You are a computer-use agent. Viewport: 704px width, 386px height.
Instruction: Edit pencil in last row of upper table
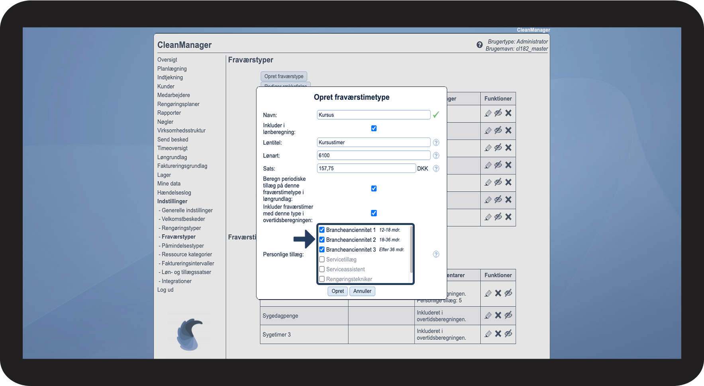pyautogui.click(x=488, y=217)
